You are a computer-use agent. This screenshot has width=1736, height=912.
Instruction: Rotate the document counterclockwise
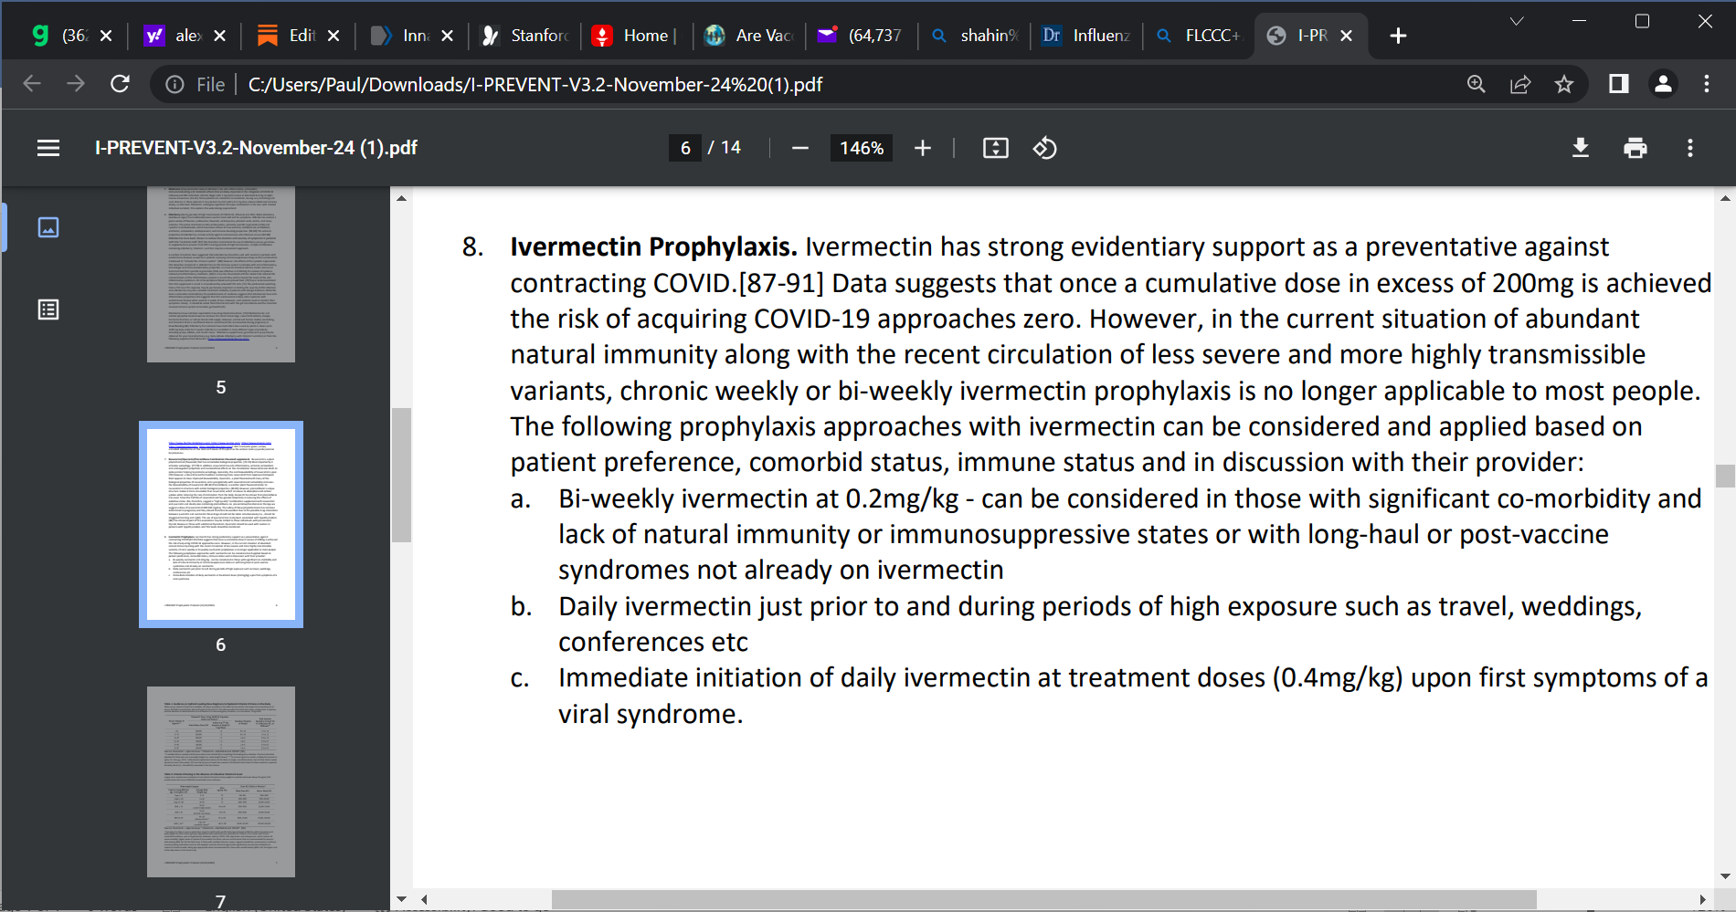[x=1045, y=148]
